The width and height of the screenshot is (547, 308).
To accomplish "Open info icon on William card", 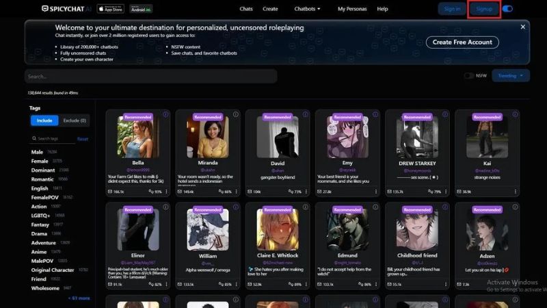I will [x=236, y=207].
